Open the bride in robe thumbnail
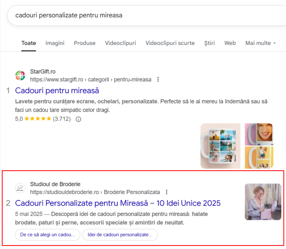The width and height of the screenshot is (286, 249). pos(263,202)
